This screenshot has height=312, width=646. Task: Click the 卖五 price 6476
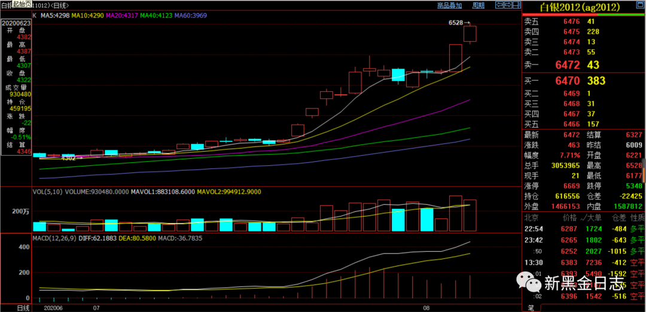572,21
